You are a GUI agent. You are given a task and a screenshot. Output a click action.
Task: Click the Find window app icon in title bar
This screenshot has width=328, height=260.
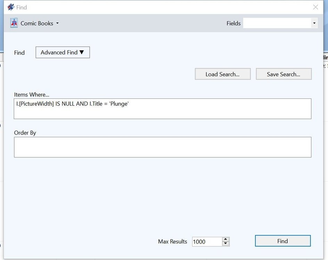[x=11, y=7]
